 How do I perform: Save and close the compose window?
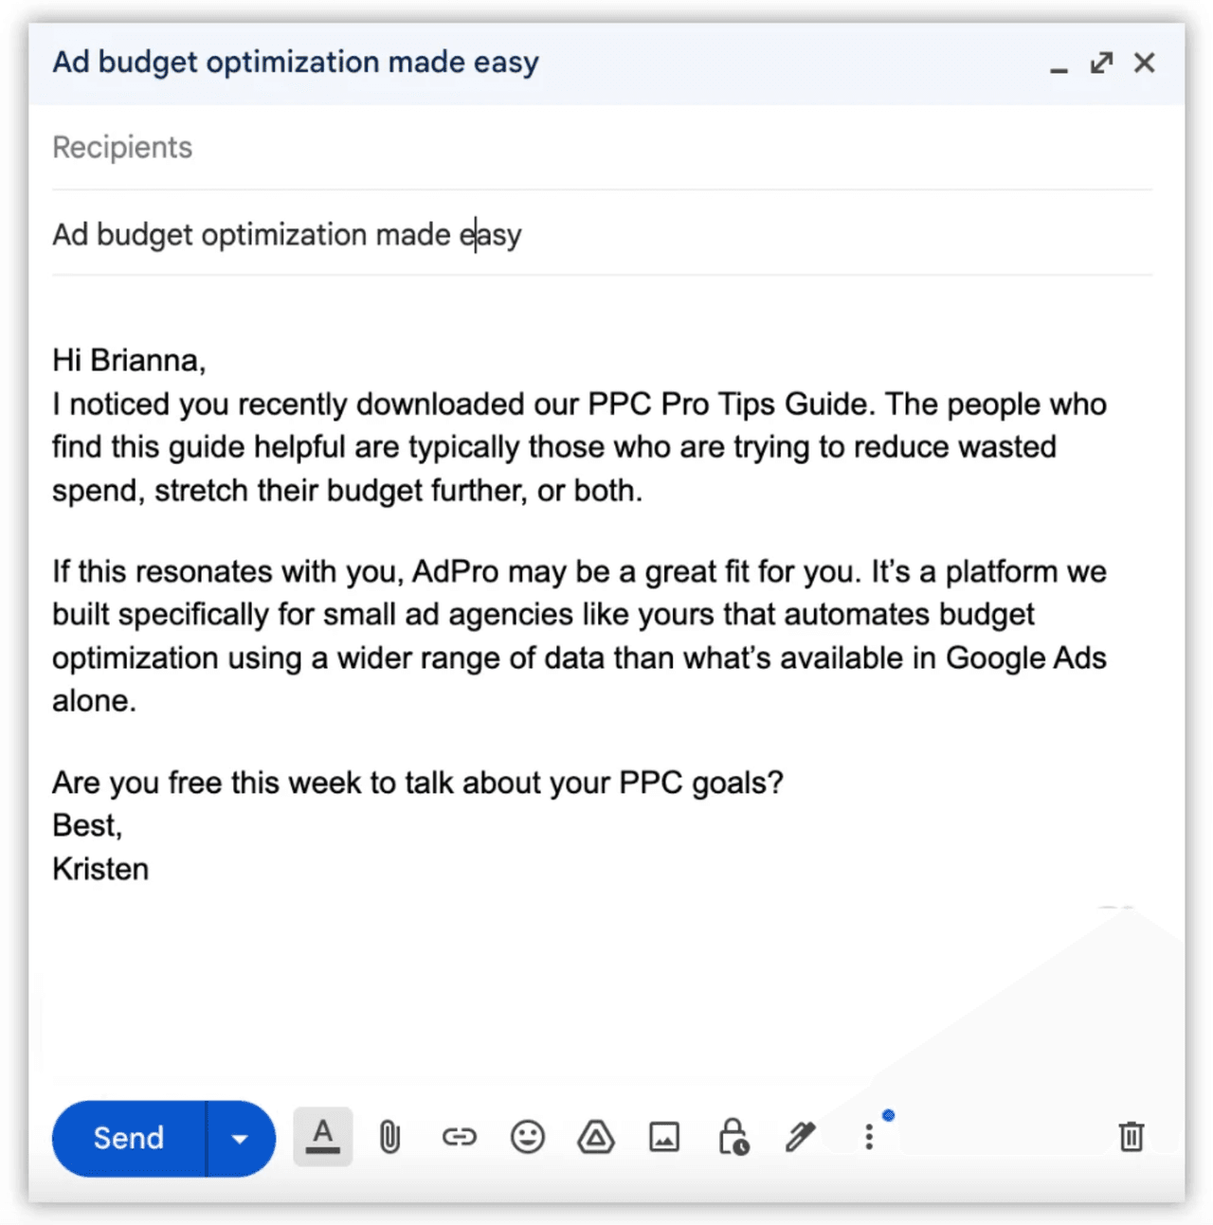pos(1145,63)
